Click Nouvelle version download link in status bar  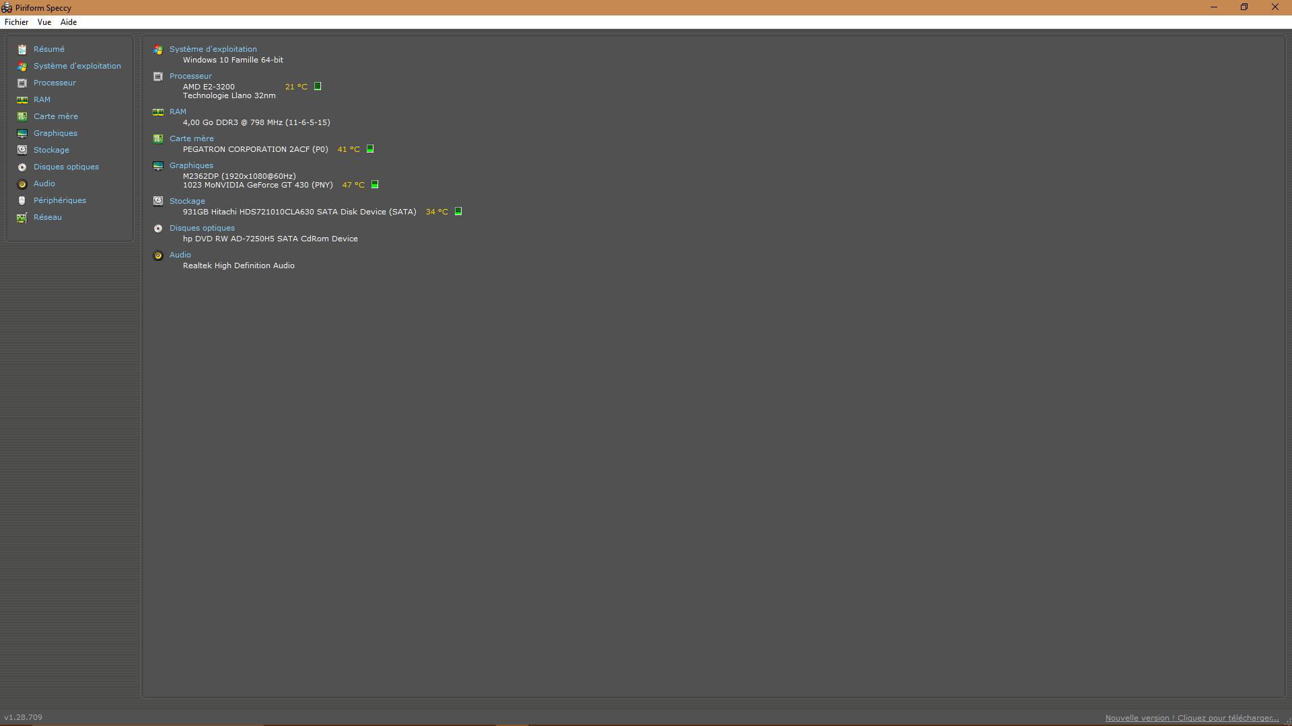(1192, 718)
